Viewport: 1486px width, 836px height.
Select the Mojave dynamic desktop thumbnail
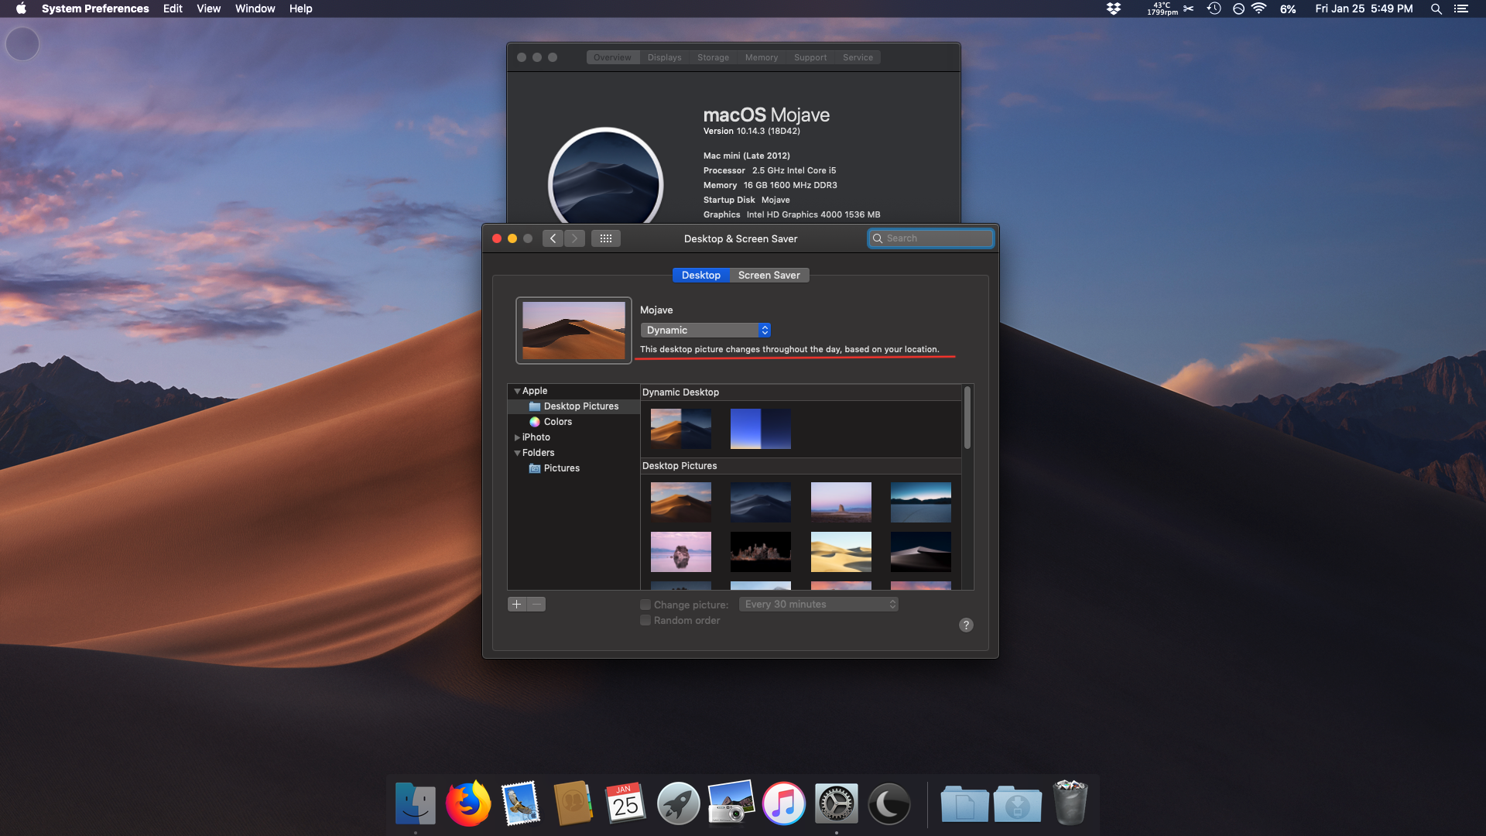pyautogui.click(x=681, y=429)
